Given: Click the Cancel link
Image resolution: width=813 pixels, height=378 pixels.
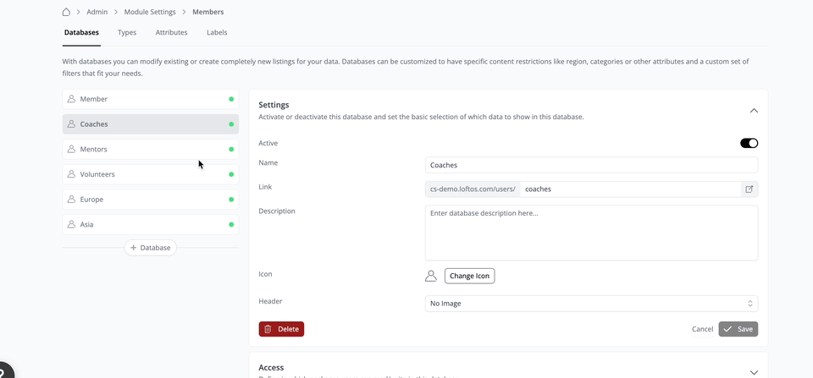Looking at the screenshot, I should pyautogui.click(x=702, y=329).
